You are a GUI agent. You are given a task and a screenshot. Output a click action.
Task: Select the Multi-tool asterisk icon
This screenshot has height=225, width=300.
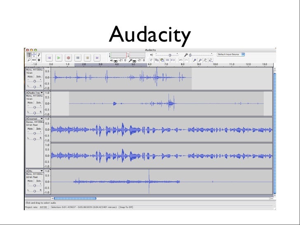tap(39, 60)
